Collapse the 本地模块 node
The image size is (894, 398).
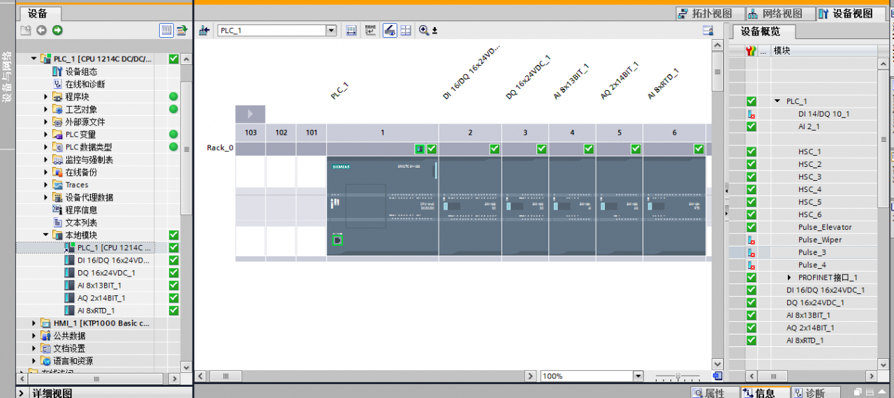[x=46, y=235]
